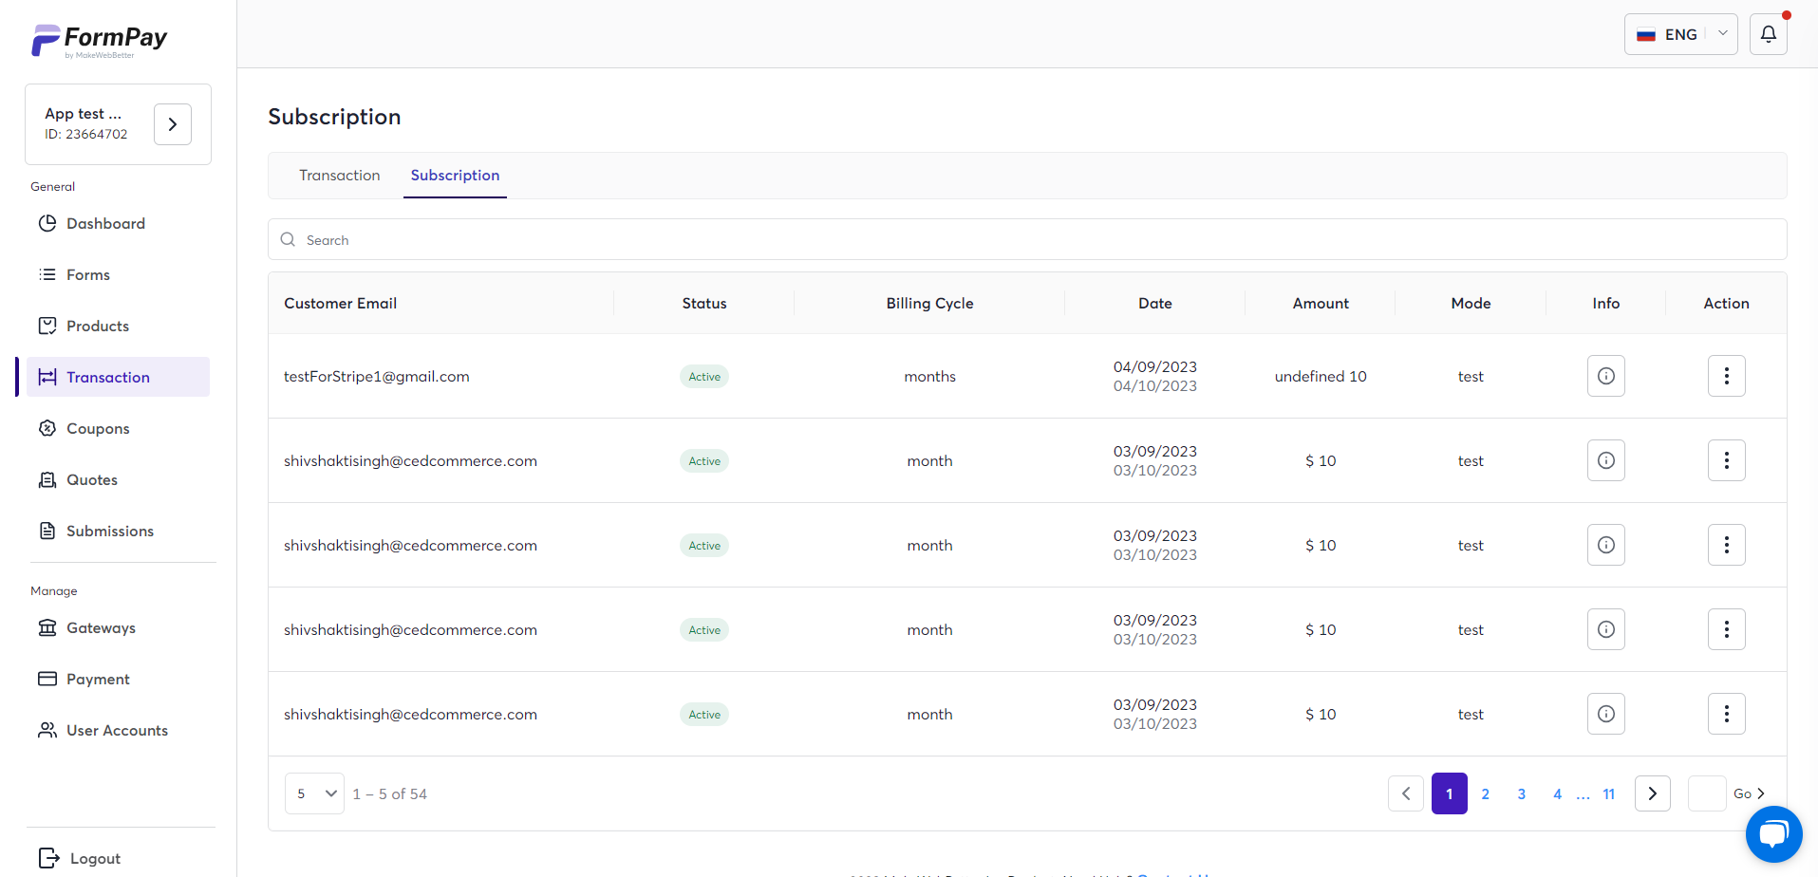
Task: Click the Amount column header
Action: [1320, 304]
